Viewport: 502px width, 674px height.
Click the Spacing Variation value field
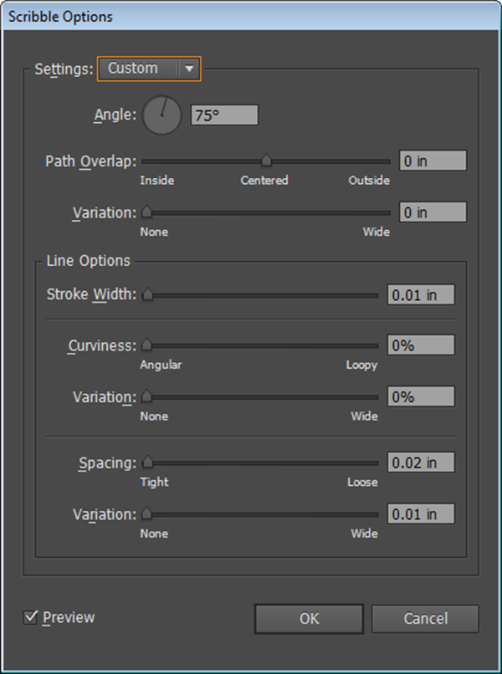(x=420, y=513)
